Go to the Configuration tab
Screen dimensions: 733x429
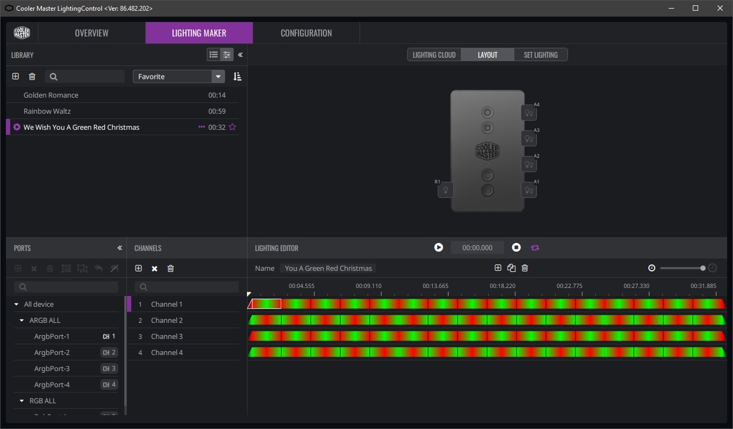click(306, 33)
